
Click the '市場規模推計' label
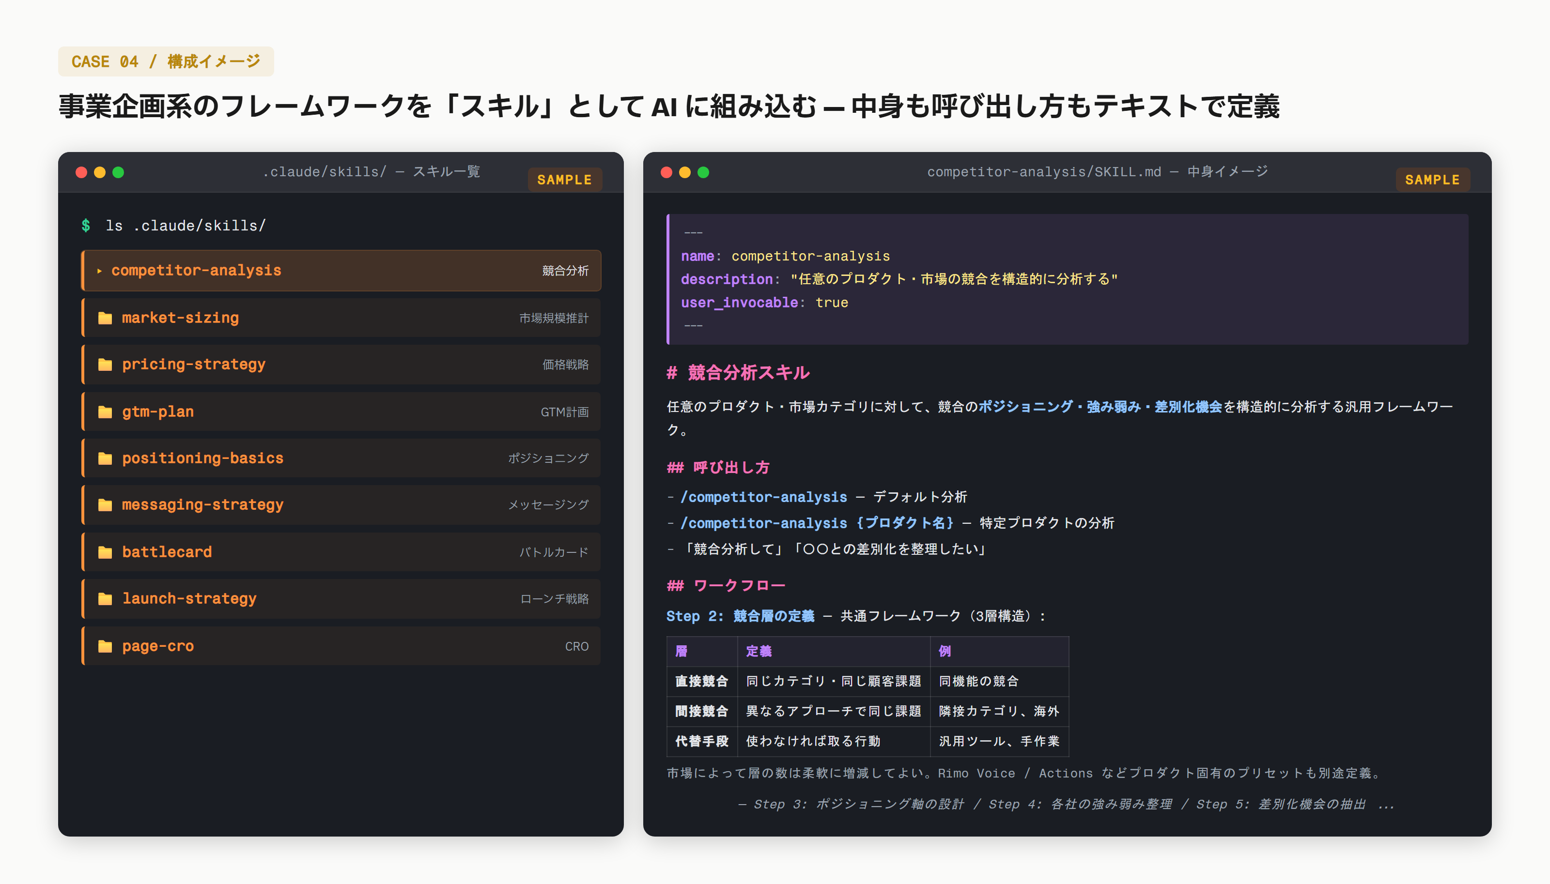coord(554,318)
